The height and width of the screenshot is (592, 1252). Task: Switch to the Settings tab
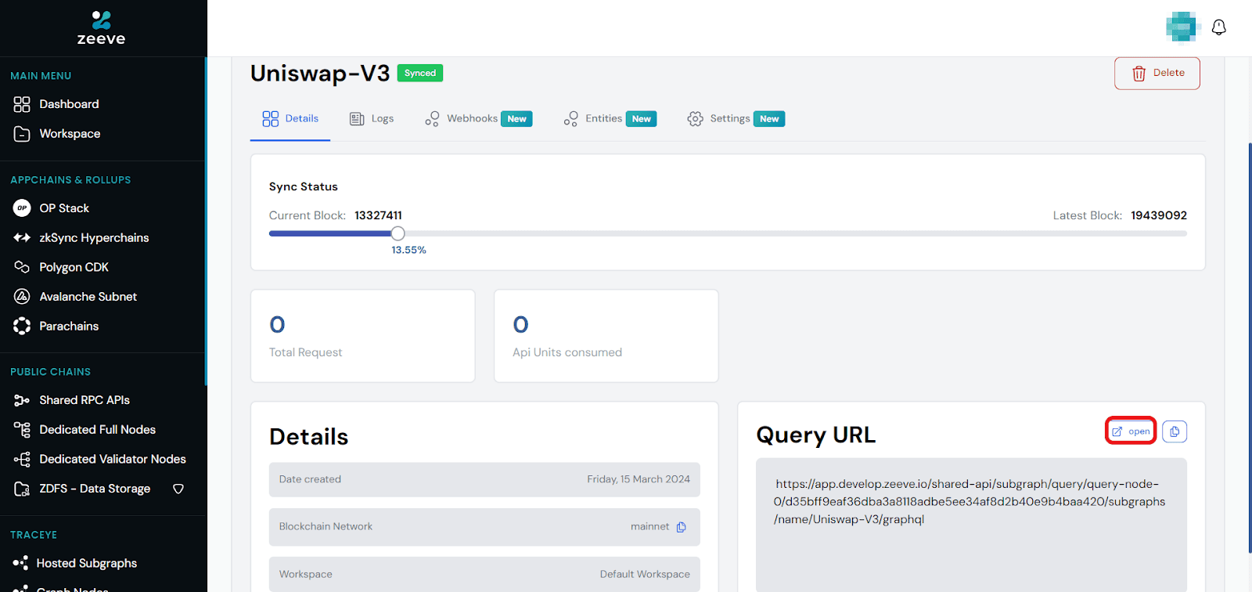736,119
